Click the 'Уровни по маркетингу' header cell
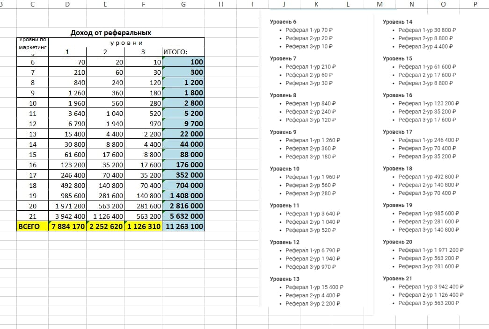Viewport: 489px width, 329px height. point(32,47)
